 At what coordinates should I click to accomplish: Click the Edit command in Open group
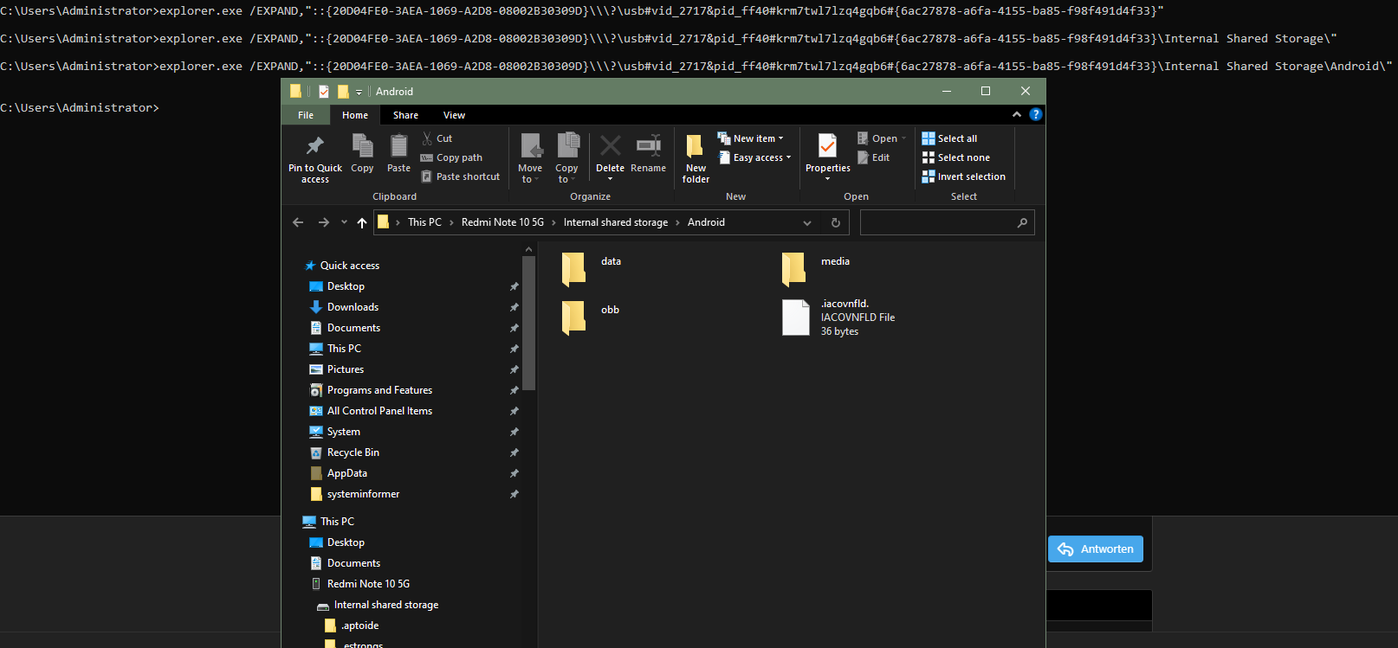[x=874, y=157]
